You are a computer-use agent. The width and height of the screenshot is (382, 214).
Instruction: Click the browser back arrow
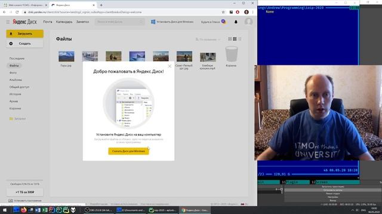click(x=4, y=12)
